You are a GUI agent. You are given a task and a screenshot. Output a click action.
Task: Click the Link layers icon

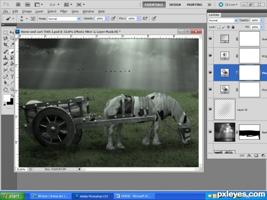pyautogui.click(x=242, y=156)
